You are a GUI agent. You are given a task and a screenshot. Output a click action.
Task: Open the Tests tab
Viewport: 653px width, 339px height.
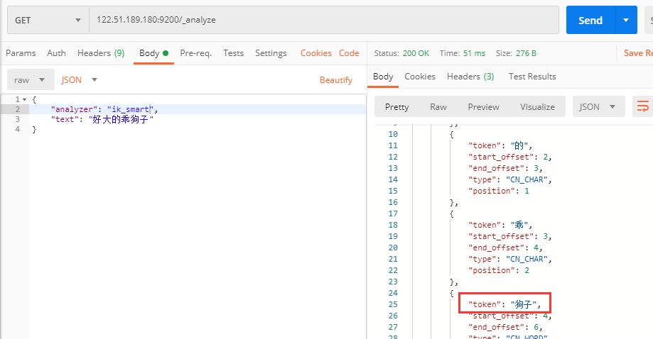tap(233, 53)
